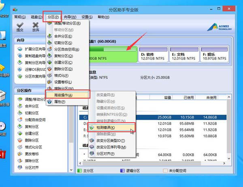This screenshot has width=243, height=187.
Task: Click partition list vertical scrollbar down arrow
Action: pos(229,159)
